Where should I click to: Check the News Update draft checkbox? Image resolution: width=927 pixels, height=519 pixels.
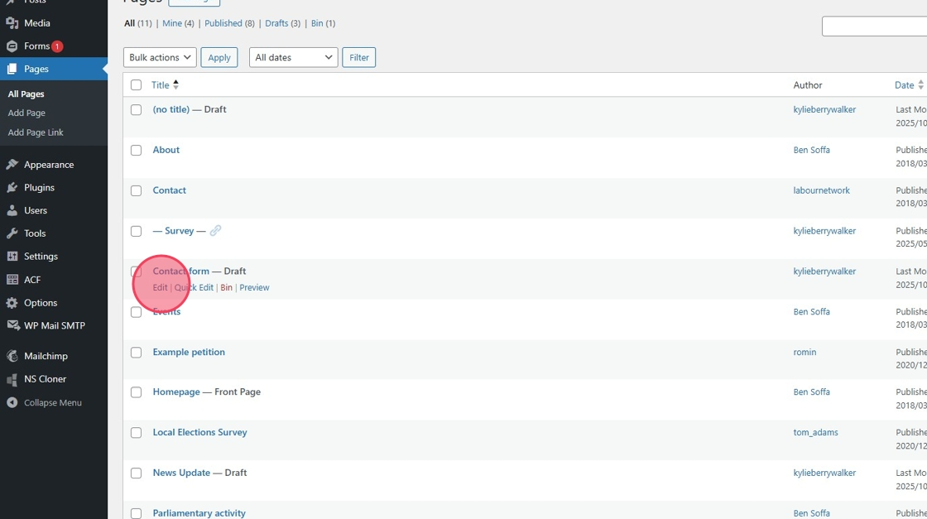click(x=136, y=473)
